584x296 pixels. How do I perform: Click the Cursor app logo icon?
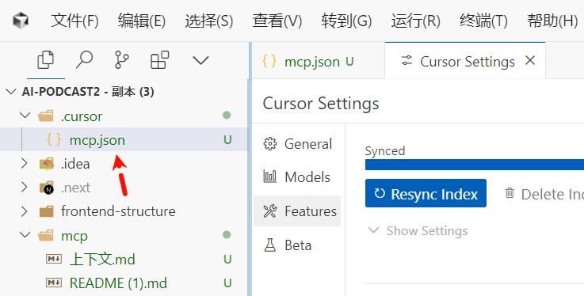click(21, 20)
